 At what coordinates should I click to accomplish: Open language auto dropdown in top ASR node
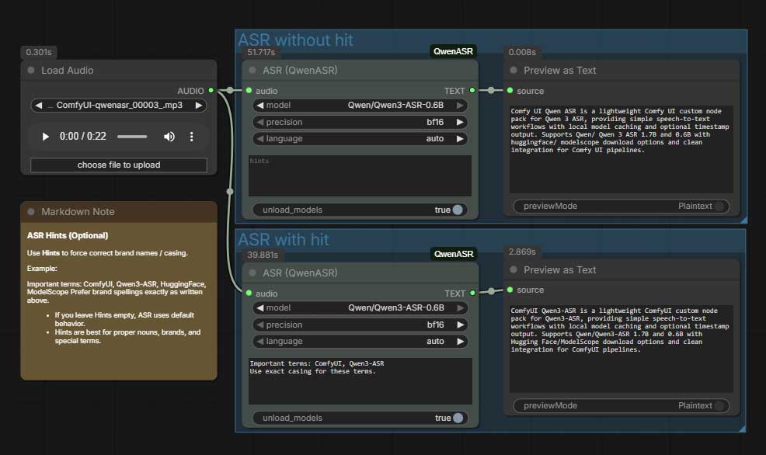click(x=360, y=139)
